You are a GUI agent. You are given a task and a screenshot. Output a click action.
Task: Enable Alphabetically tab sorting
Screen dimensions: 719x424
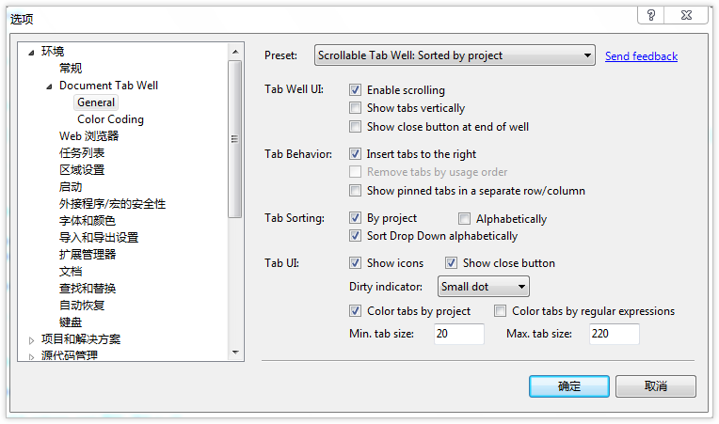point(465,219)
